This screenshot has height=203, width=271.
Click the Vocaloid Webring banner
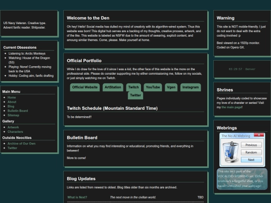tap(242, 179)
